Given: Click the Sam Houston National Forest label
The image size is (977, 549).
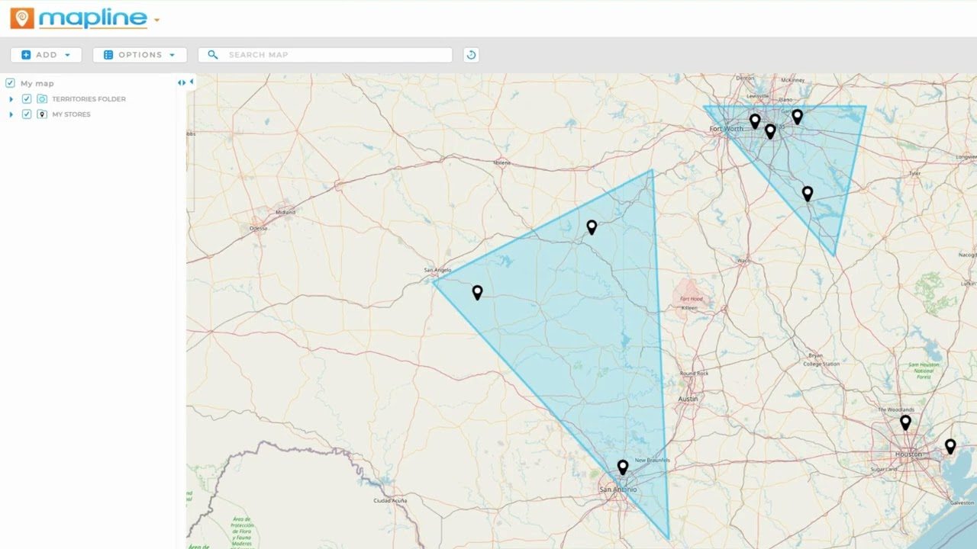Looking at the screenshot, I should [924, 371].
